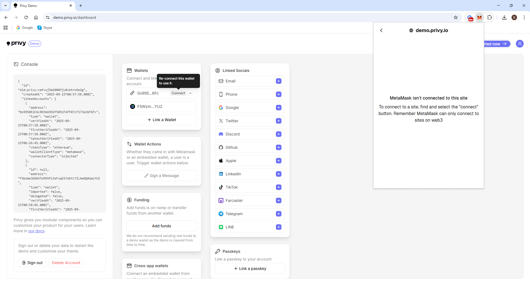Click Link a passkey button
The height and width of the screenshot is (284, 530).
[250, 269]
